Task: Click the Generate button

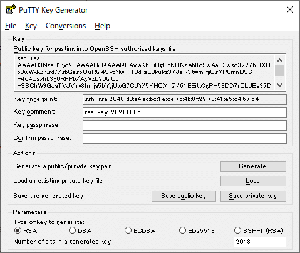Action: pyautogui.click(x=253, y=166)
